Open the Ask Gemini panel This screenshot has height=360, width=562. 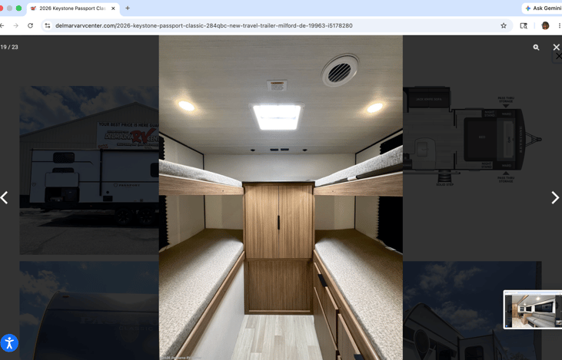[543, 8]
